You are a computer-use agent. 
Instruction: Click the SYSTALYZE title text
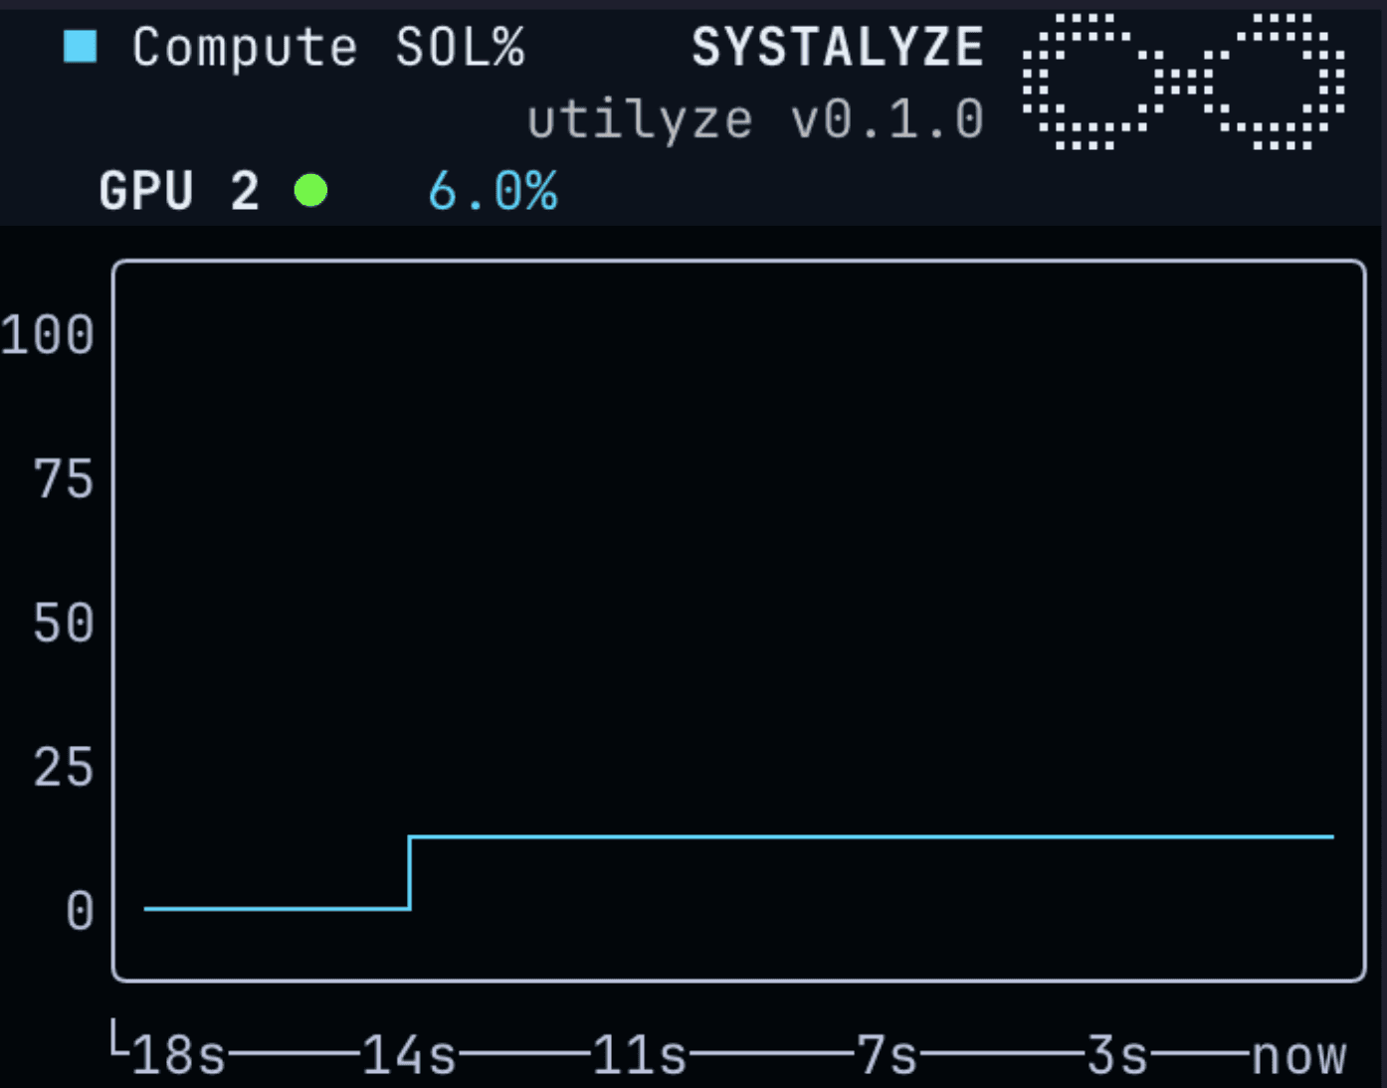tap(838, 47)
